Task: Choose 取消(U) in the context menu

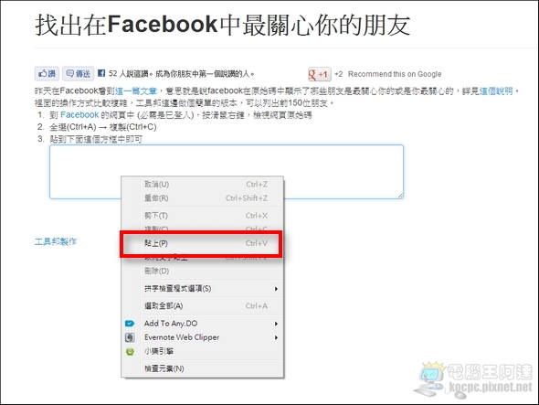Action: (206, 185)
